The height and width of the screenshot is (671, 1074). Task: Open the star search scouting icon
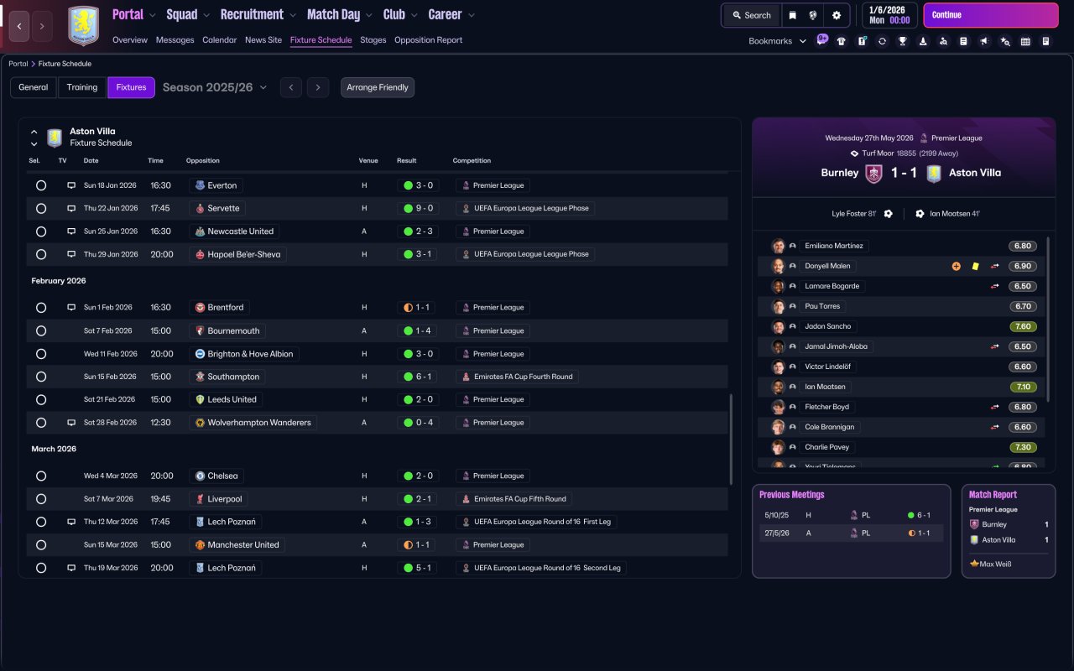(1005, 41)
